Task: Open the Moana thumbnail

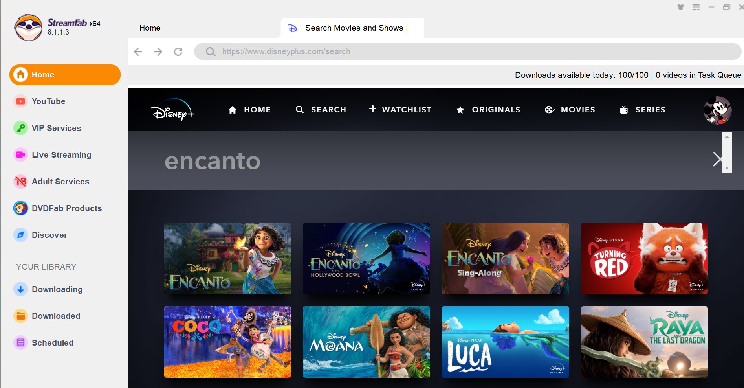Action: 367,342
